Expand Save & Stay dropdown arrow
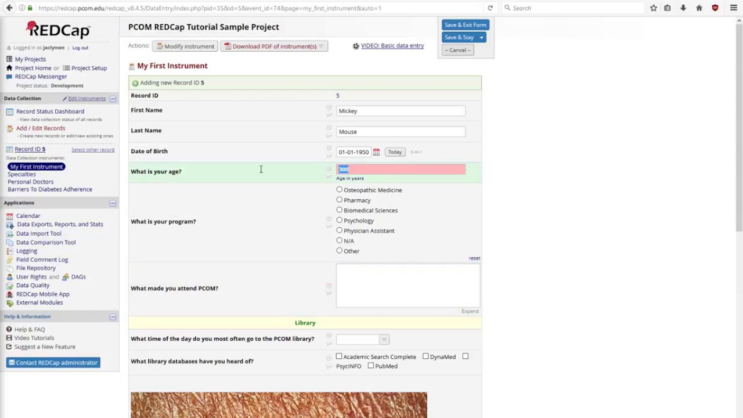 coord(481,37)
